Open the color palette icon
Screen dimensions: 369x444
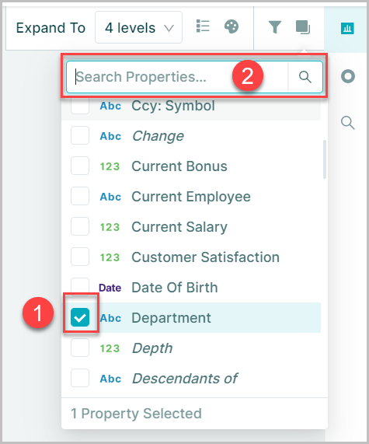coord(231,27)
